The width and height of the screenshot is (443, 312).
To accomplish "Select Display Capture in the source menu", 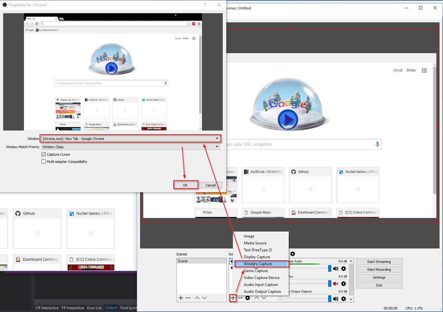I will tap(261, 257).
